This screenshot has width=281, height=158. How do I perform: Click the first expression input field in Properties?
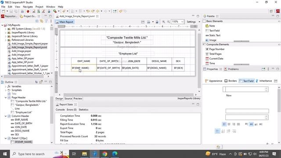pos(245,90)
